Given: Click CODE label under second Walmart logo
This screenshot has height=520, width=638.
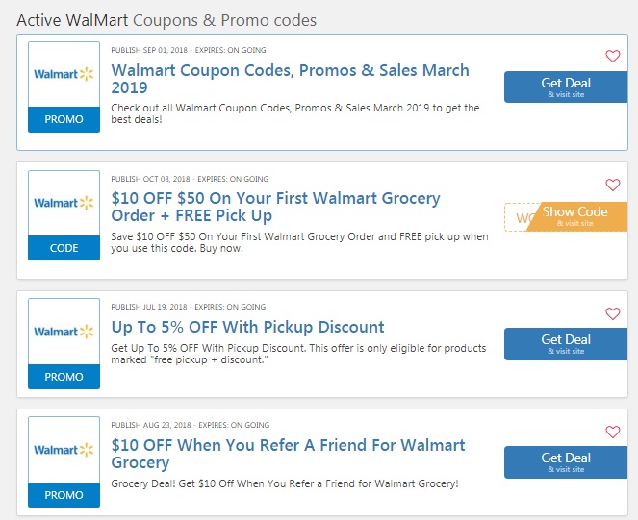Looking at the screenshot, I should (x=64, y=248).
